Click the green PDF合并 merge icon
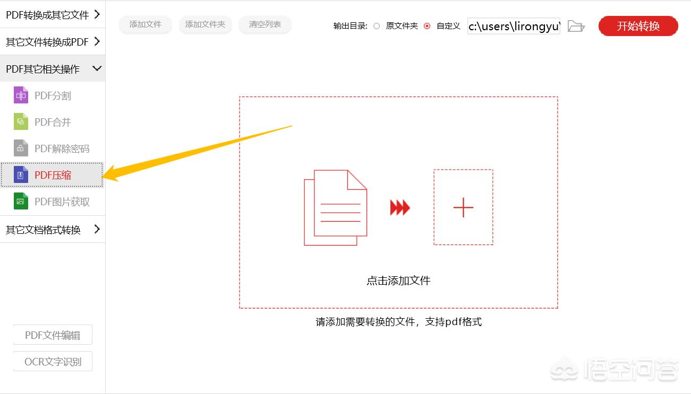This screenshot has width=691, height=394. click(20, 121)
